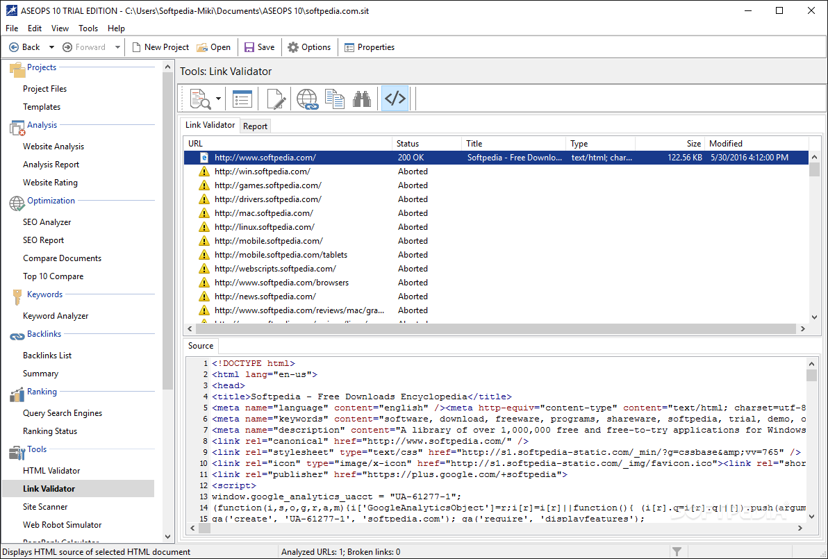Open the Back history dropdown arrow
This screenshot has height=559, width=828.
point(51,47)
